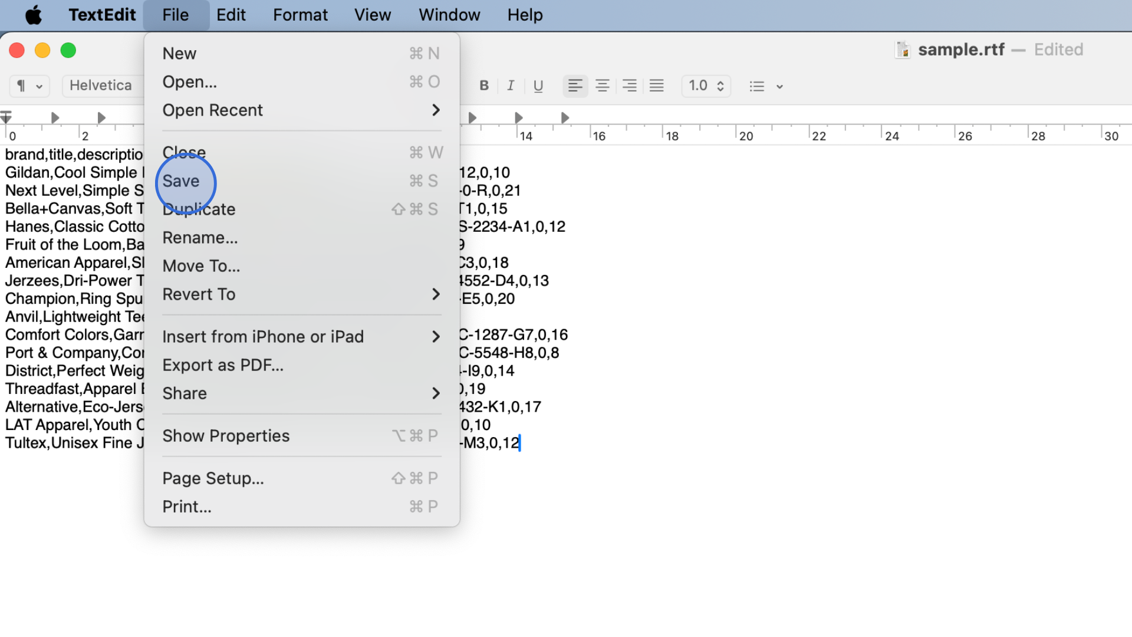The image size is (1132, 637).
Task: Click the line starting 'Bella+Canvas,Soft'
Action: 74,209
